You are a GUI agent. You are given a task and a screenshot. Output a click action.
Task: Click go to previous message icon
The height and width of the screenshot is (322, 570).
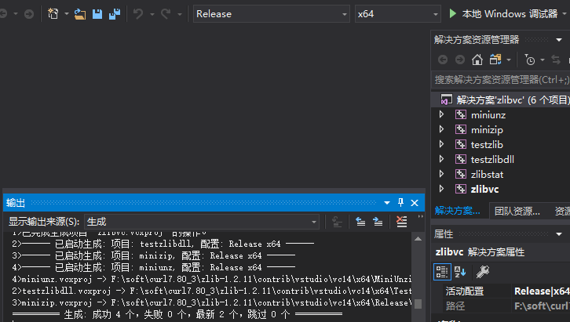pos(360,222)
